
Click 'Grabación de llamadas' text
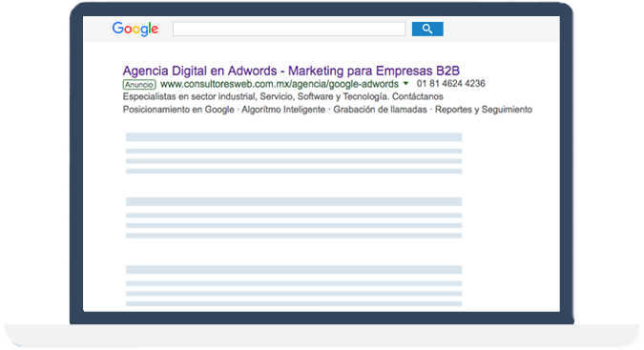click(x=380, y=110)
